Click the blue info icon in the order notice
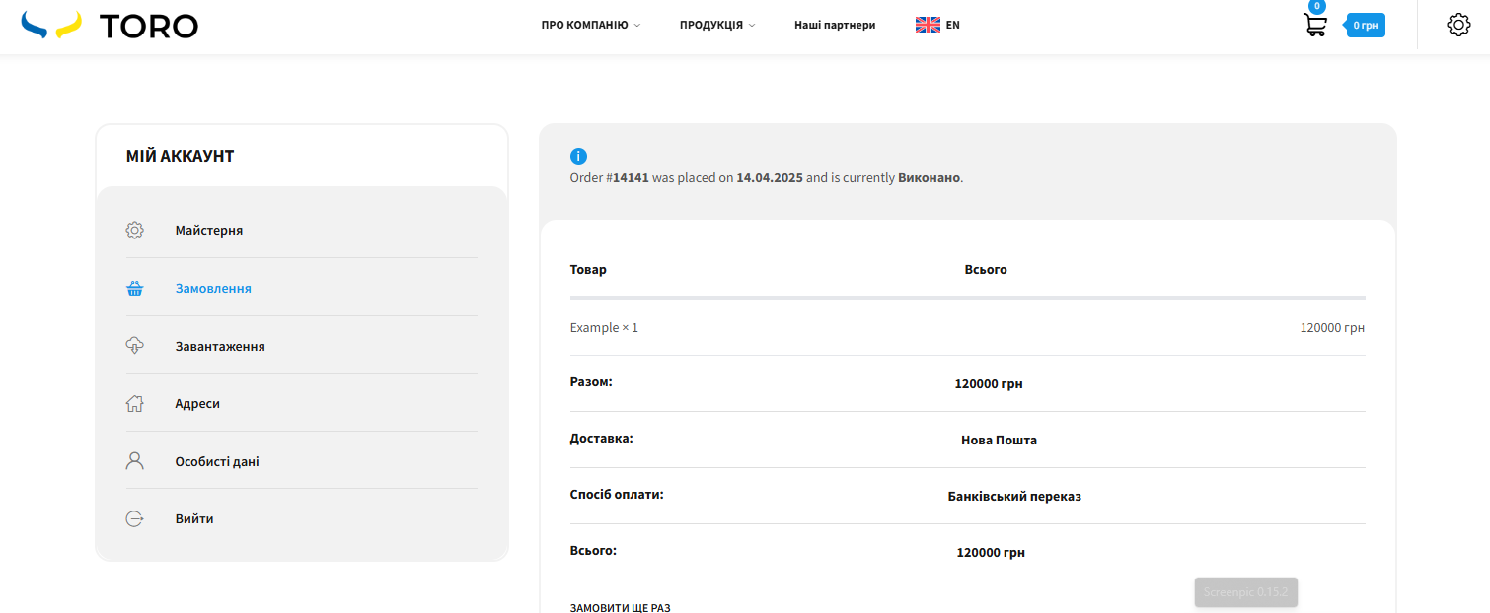 578,156
